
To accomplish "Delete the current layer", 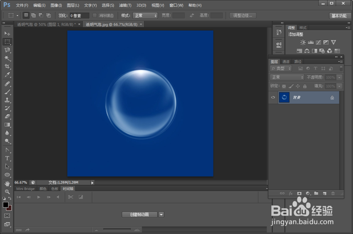I will click(333, 193).
